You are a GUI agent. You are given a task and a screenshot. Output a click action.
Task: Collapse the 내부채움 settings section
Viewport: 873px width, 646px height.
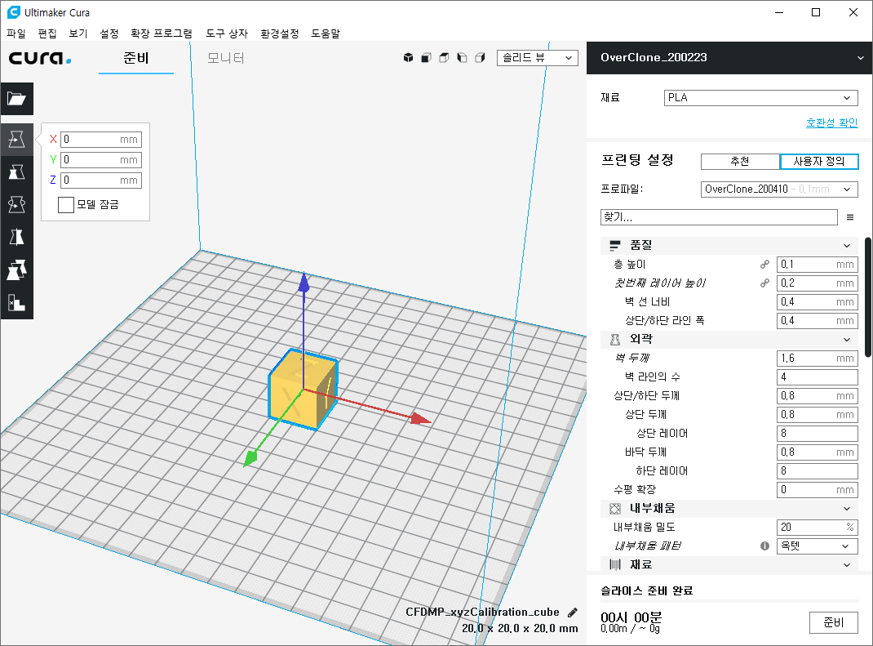846,508
